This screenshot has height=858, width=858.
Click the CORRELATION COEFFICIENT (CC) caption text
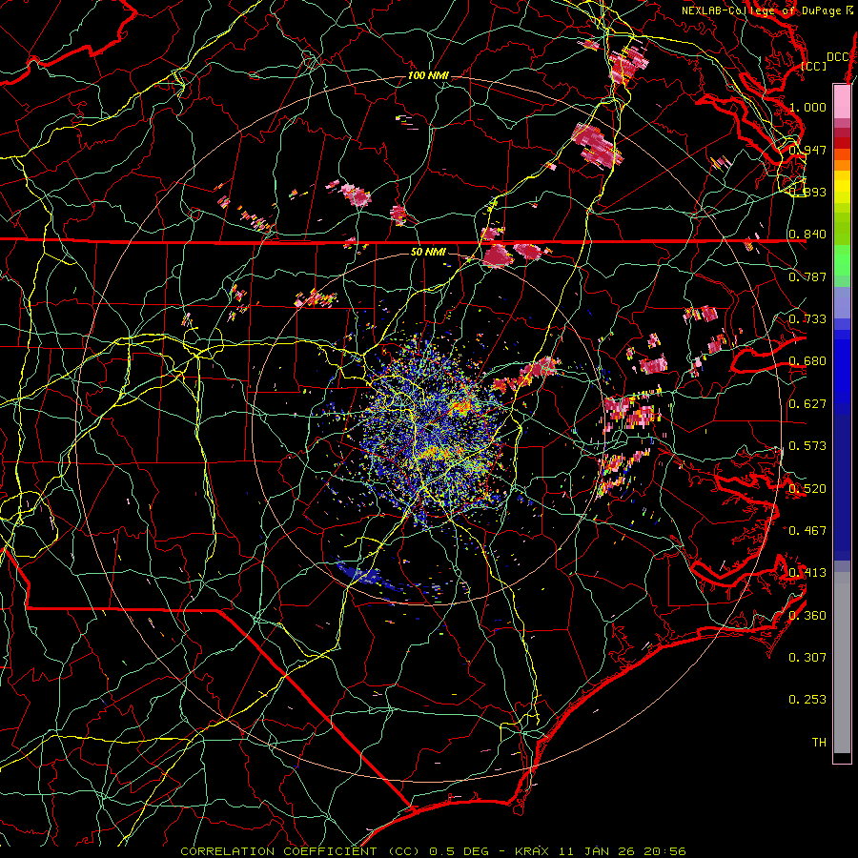[300, 851]
